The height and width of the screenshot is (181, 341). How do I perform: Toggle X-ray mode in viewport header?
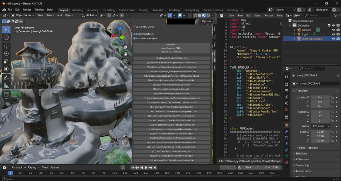[x=190, y=15]
